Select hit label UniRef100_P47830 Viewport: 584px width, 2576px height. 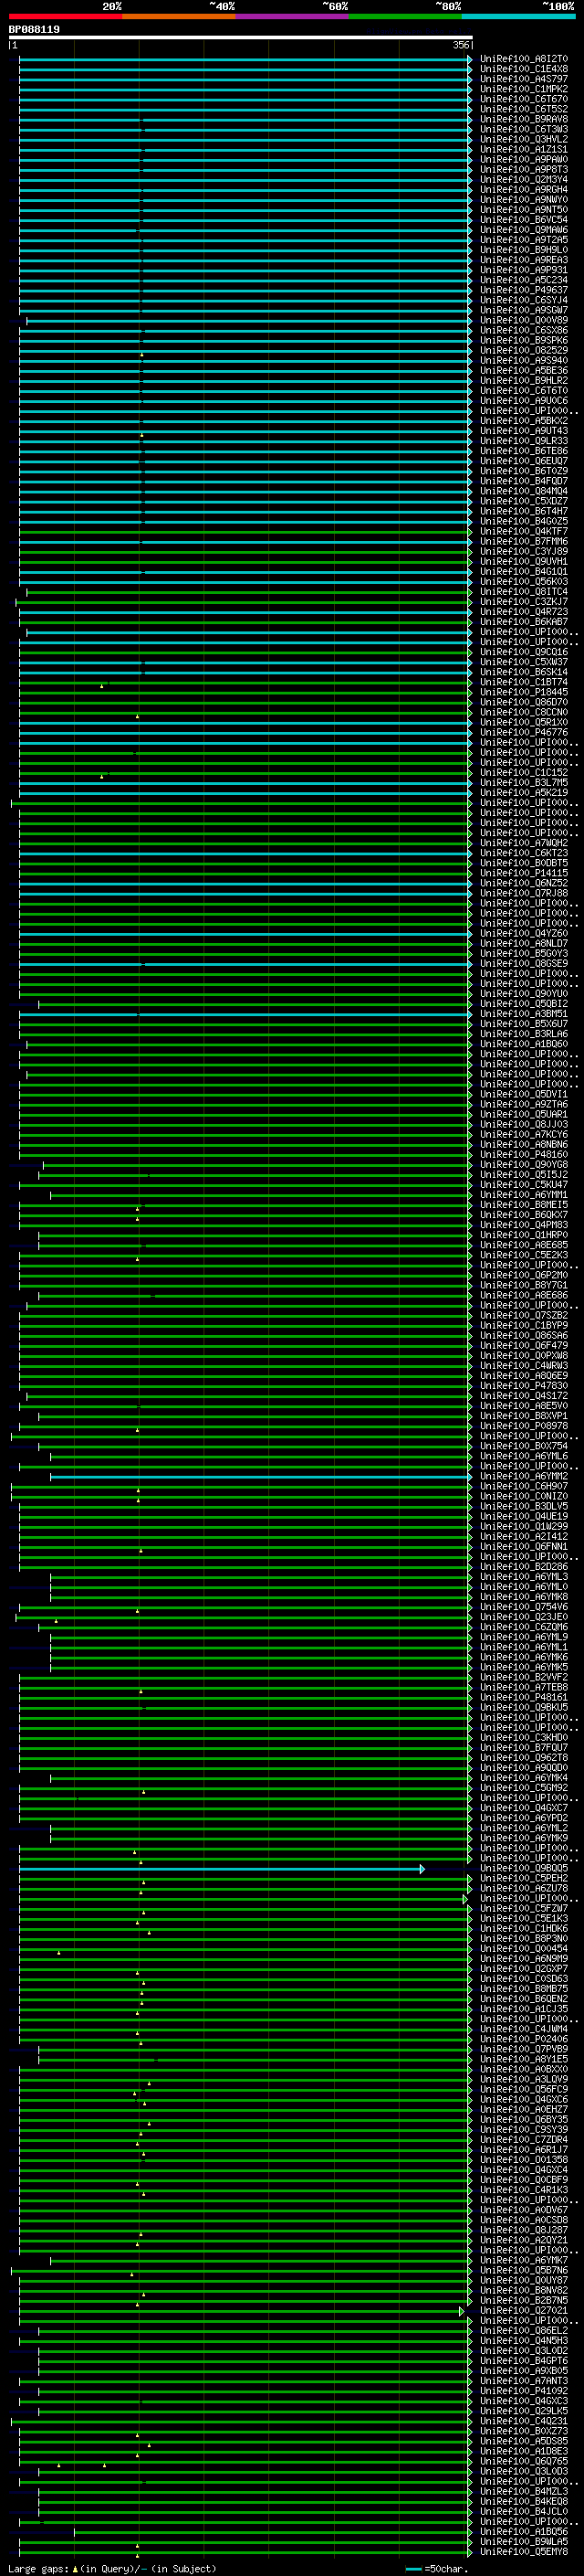[524, 1386]
